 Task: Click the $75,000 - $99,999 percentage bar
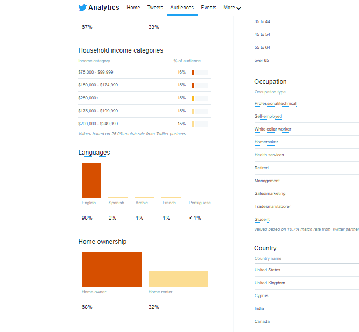click(x=200, y=72)
